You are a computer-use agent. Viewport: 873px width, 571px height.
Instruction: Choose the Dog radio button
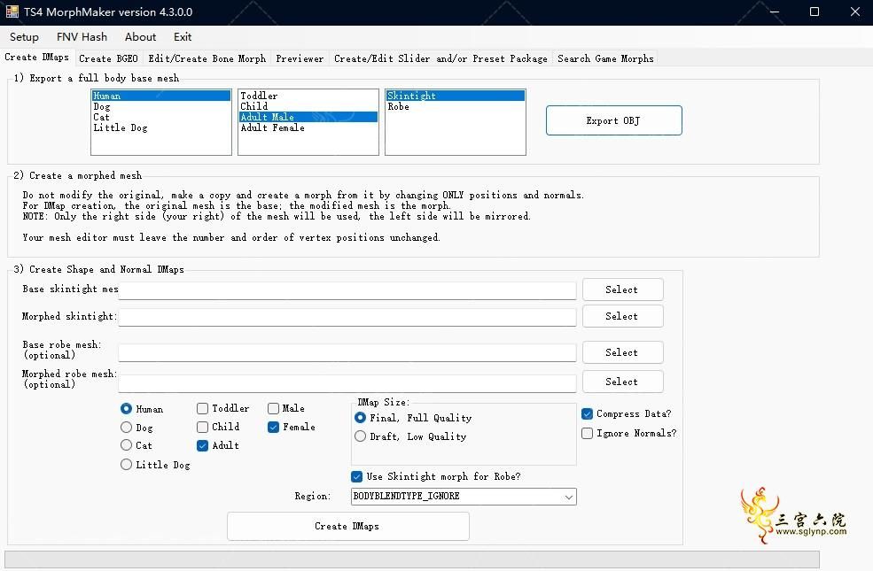pyautogui.click(x=127, y=427)
